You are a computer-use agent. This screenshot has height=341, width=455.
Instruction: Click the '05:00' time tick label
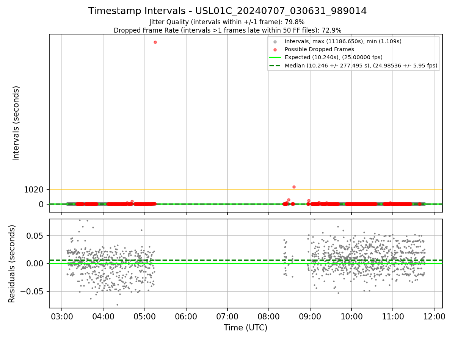tap(144, 316)
